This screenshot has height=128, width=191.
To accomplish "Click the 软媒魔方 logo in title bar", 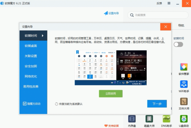I will coord(2,3).
